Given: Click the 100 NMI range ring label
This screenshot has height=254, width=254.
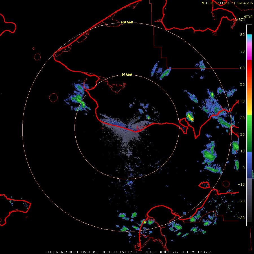Looking at the screenshot, I should point(127,22).
